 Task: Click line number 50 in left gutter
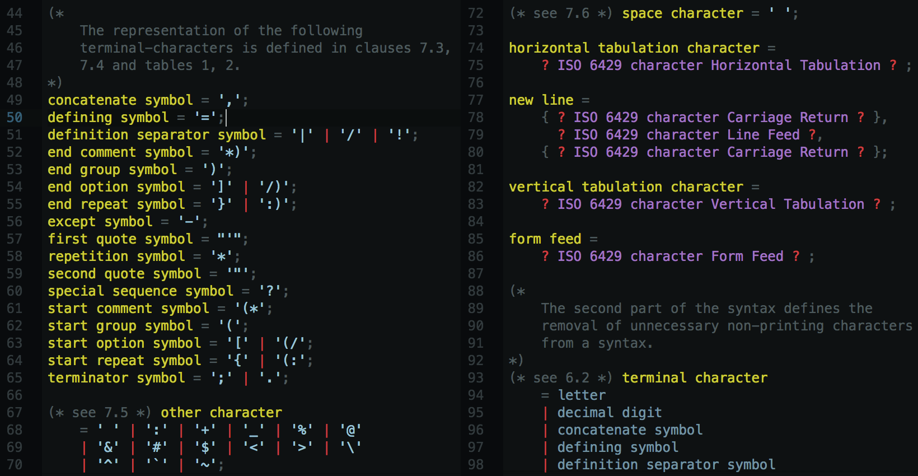pos(15,117)
